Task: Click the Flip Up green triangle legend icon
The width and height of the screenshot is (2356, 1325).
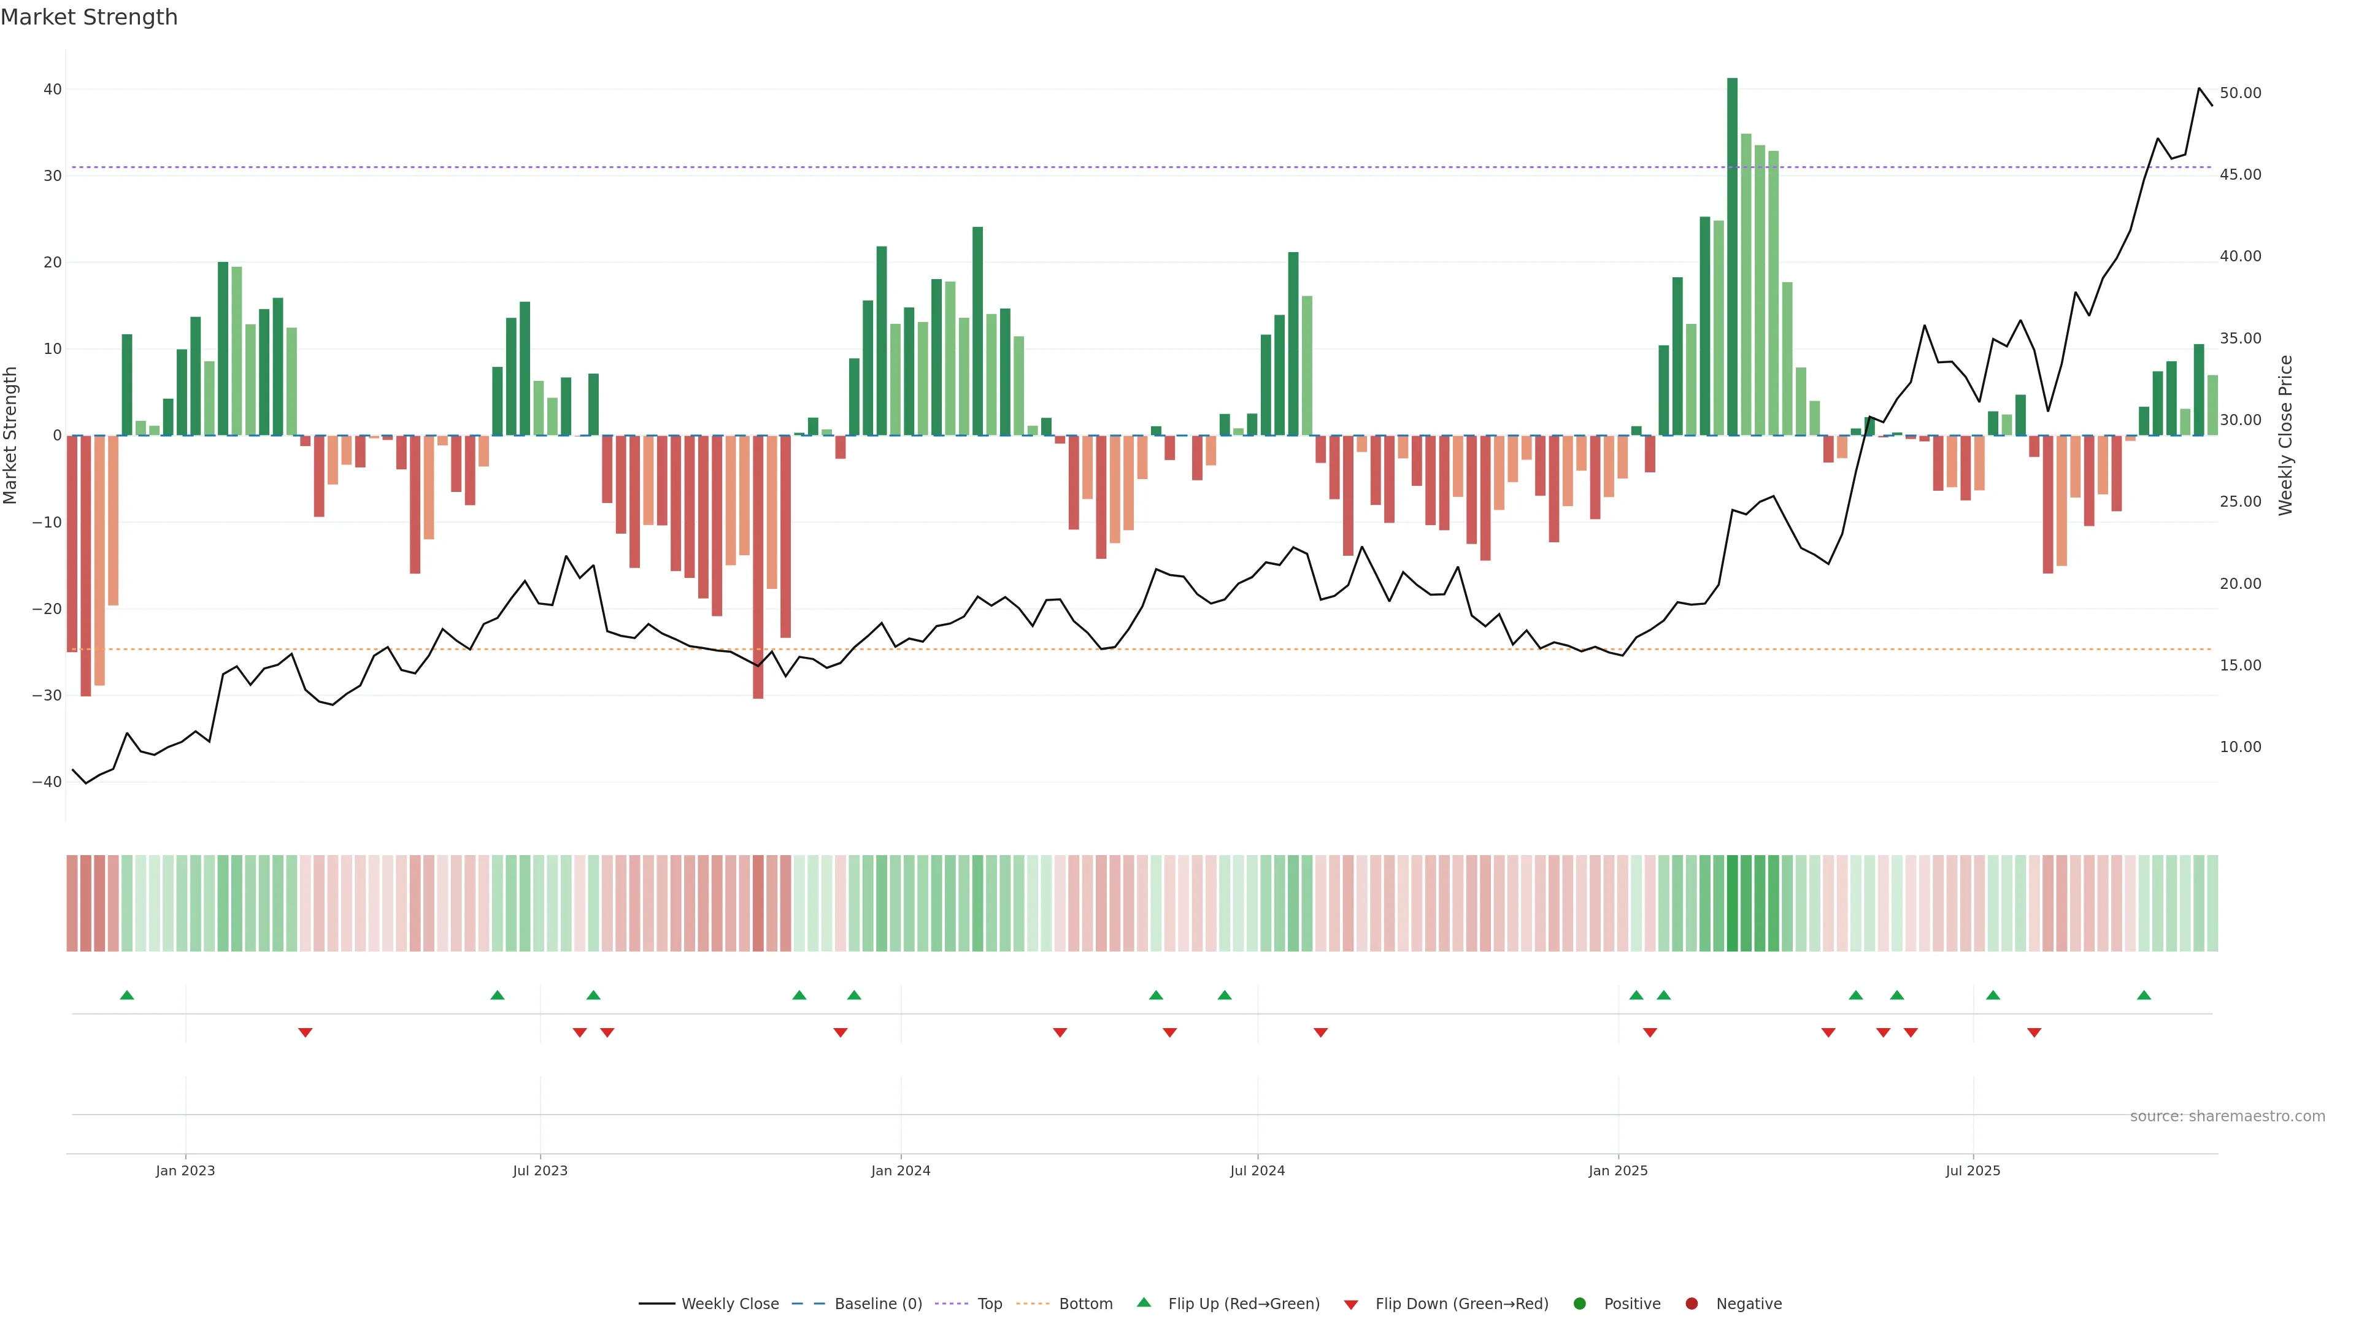Action: tap(1143, 1303)
